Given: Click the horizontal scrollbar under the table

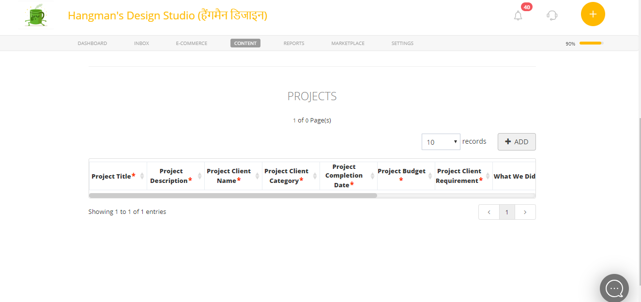Looking at the screenshot, I should [x=232, y=195].
